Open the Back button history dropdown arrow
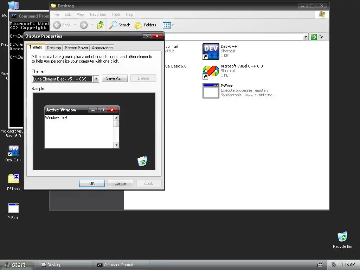The width and height of the screenshot is (360, 270). coord(75,25)
